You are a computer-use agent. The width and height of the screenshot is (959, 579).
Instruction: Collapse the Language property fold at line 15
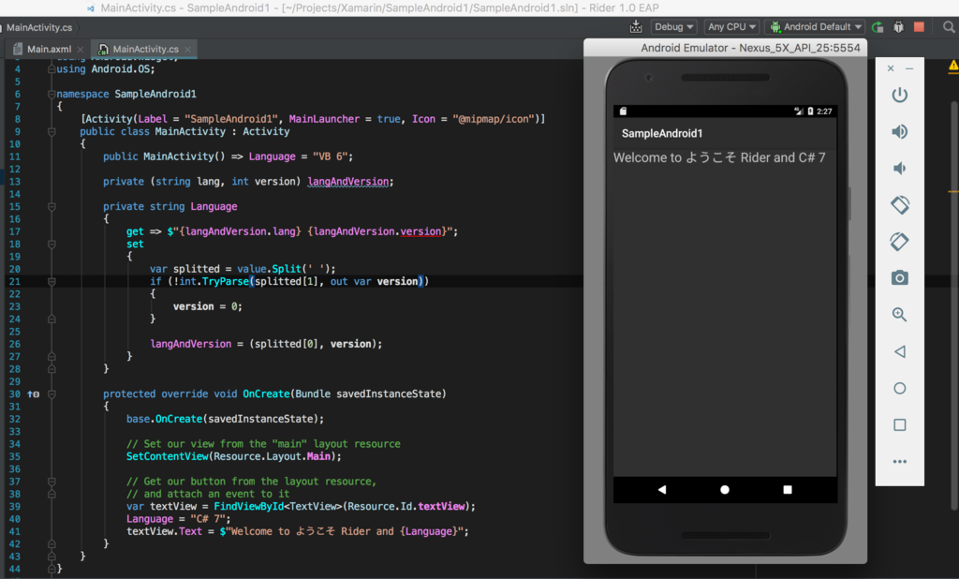click(52, 207)
